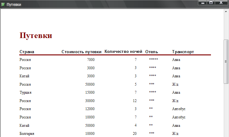Viewport: 229px width, 137px height.
Task: Click Ж/д in the Болгария row
Action: point(175,134)
